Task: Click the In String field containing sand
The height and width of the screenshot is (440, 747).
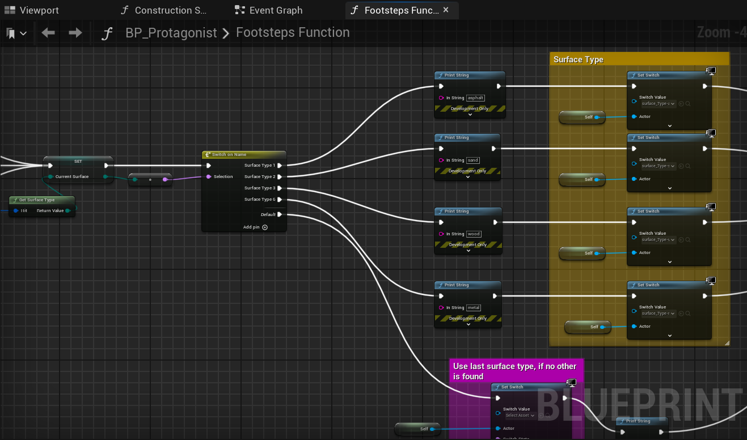Action: pyautogui.click(x=472, y=160)
